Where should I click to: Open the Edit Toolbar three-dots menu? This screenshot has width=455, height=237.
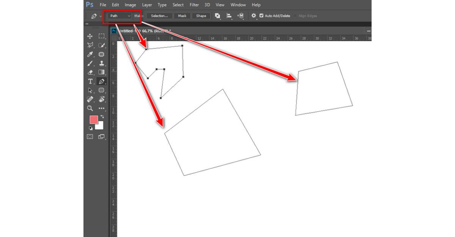102,108
